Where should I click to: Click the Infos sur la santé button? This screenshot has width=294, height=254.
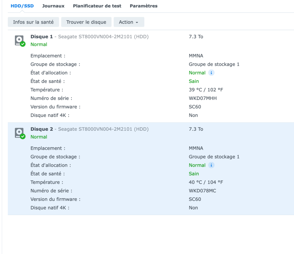pos(33,22)
